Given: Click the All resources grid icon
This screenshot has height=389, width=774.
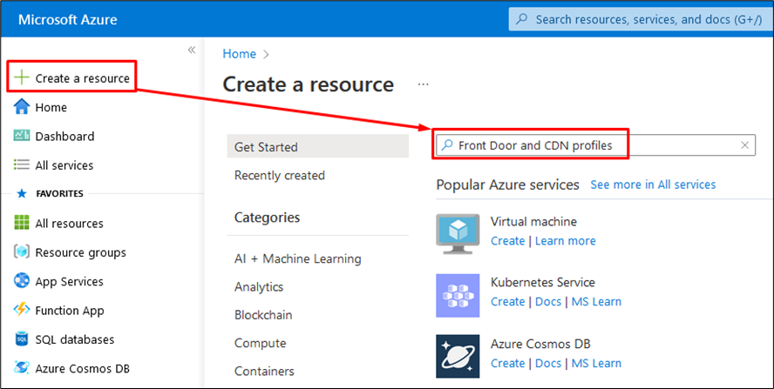Looking at the screenshot, I should point(22,223).
